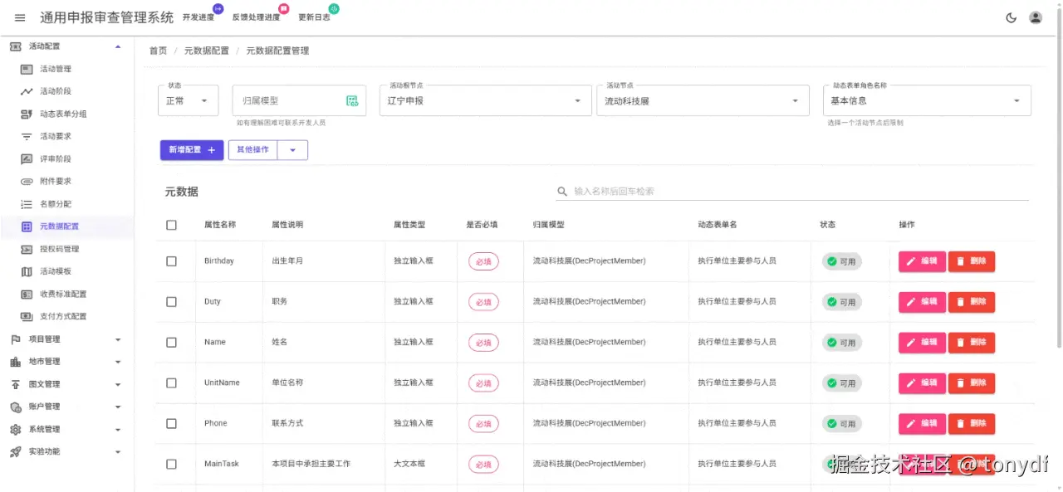1063x492 pixels.
Task: Expand the 图文管理 sidebar group
Action: click(x=66, y=384)
